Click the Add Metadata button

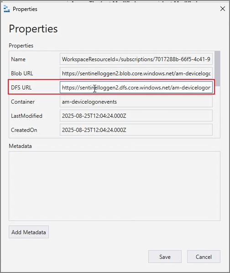click(29, 232)
